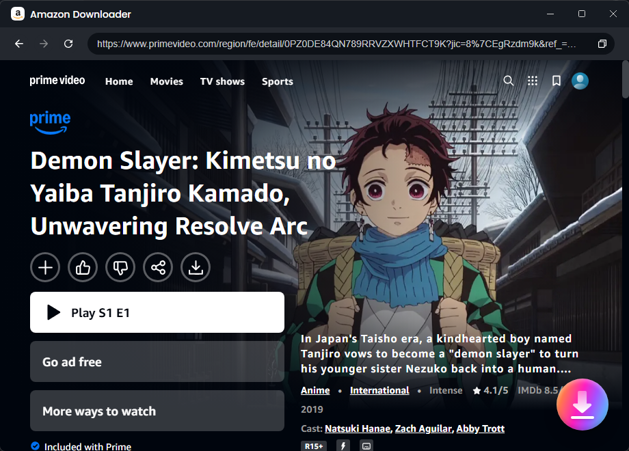Go forward to the next page
This screenshot has height=451, width=629.
tap(44, 44)
